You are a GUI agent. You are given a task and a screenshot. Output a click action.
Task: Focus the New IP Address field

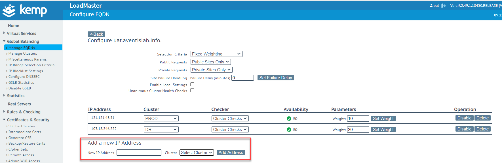139,153
